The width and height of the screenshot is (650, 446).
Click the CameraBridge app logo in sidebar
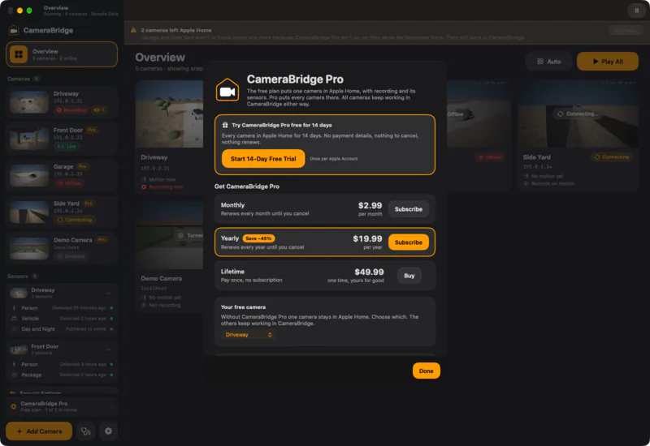tap(14, 30)
